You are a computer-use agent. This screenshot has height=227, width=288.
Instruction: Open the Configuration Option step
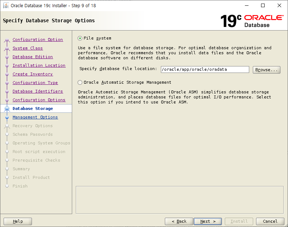point(38,40)
